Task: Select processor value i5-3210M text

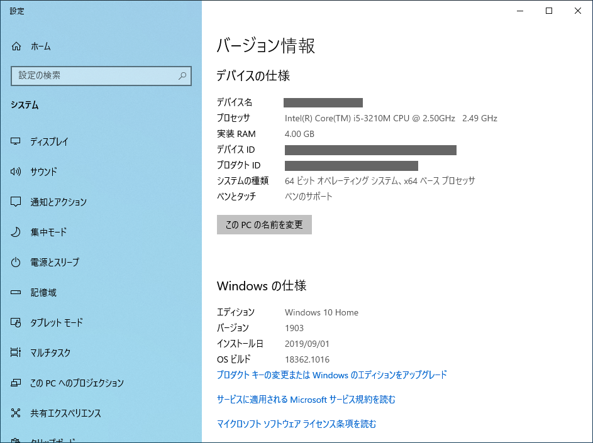Action: (391, 118)
